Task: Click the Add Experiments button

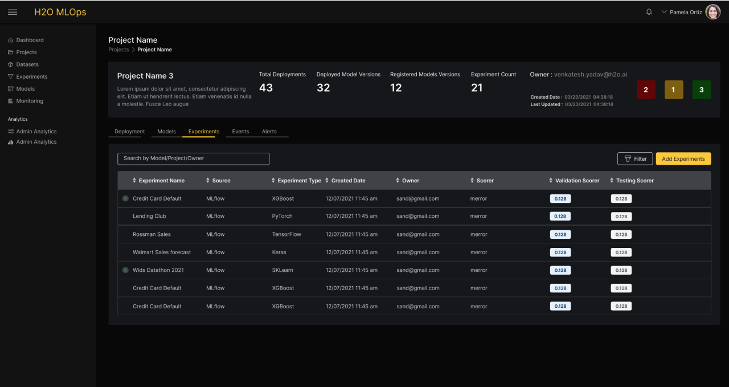Action: coord(683,159)
